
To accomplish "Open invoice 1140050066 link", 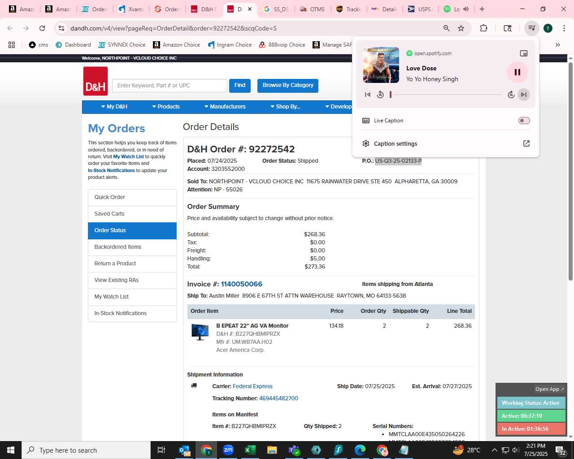I will [x=241, y=284].
